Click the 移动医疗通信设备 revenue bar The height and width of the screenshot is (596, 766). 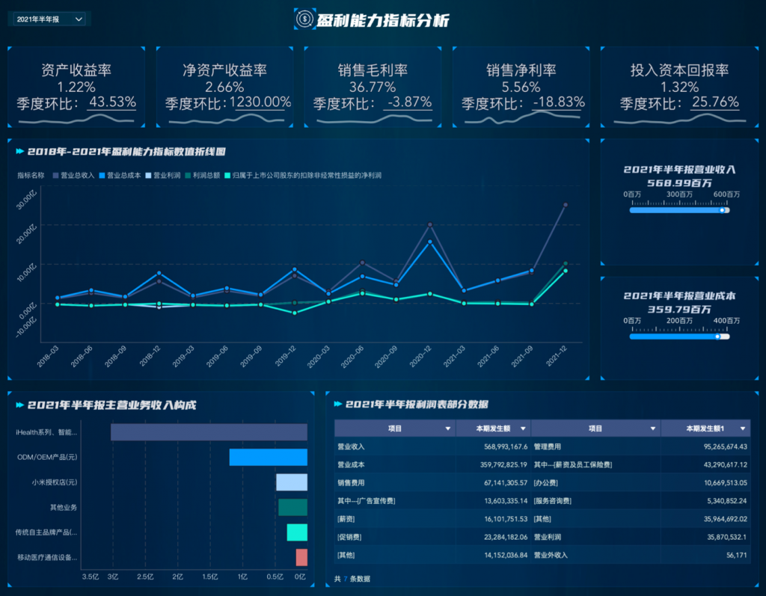pos(301,557)
